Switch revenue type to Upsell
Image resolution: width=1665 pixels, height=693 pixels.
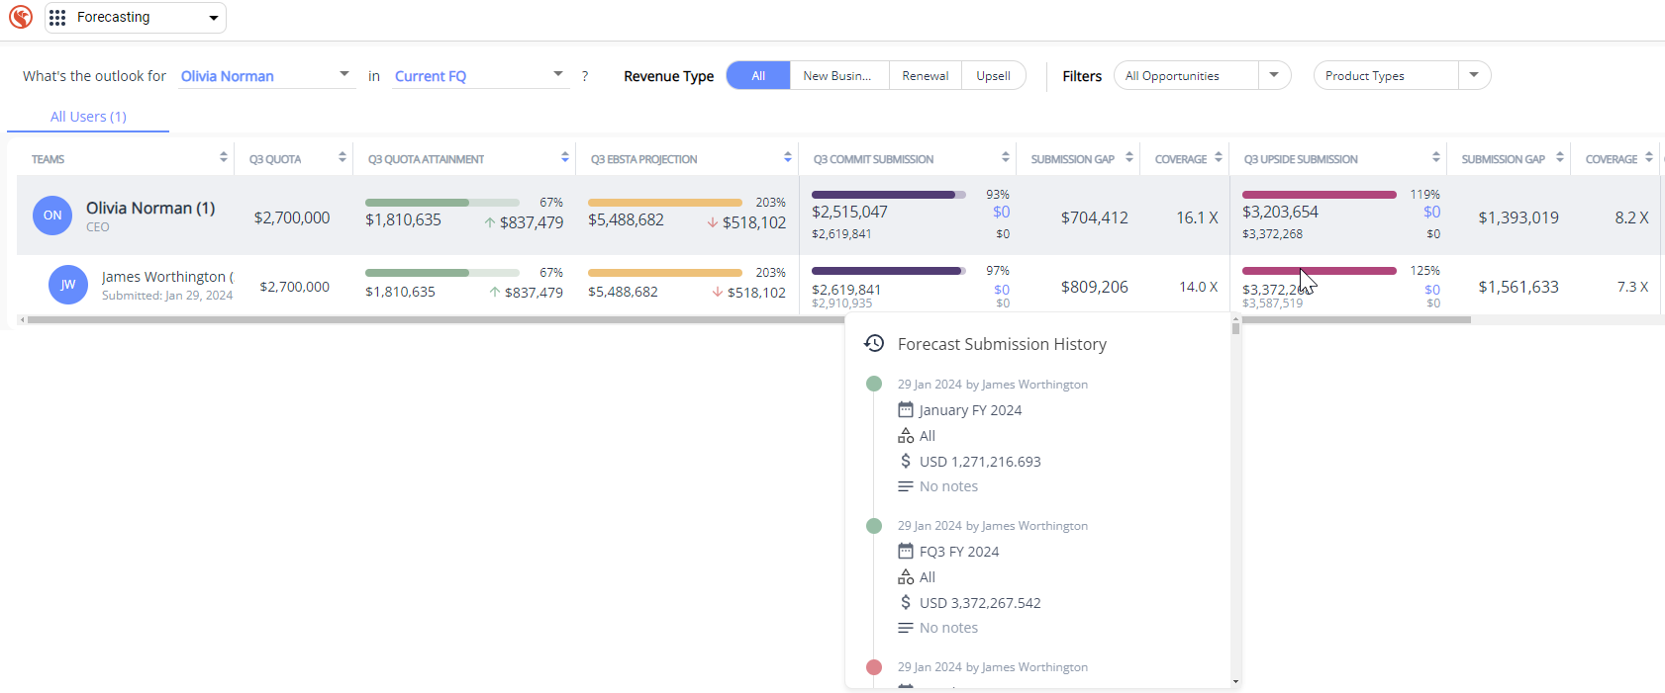993,76
